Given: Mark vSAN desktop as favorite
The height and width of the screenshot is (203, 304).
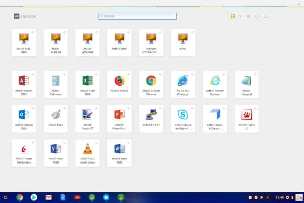Looking at the screenshot, I should coord(192,32).
